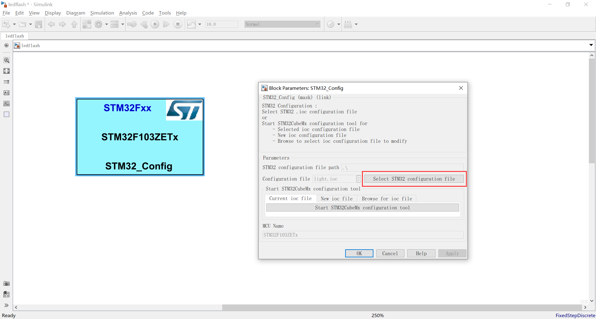Switch to the New ioc file tab

click(336, 199)
